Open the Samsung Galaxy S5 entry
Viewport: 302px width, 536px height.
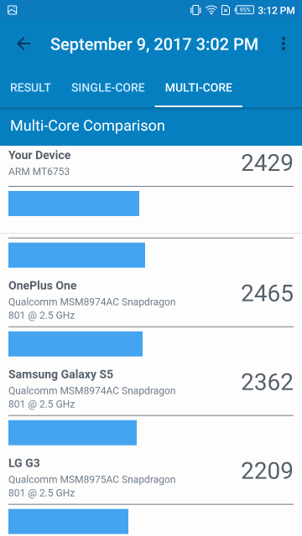click(151, 389)
